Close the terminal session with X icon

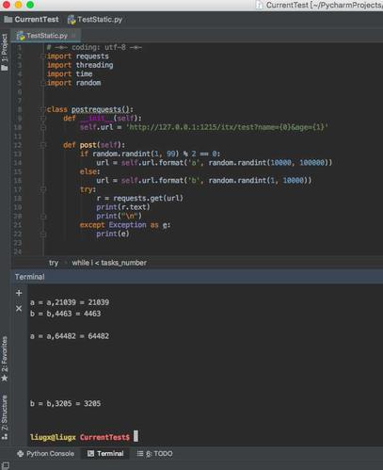[x=19, y=309]
